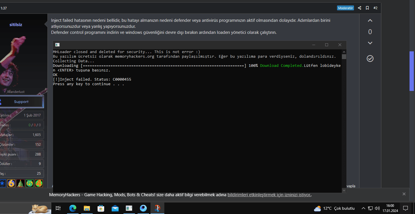Close the console window in the screenshot
This screenshot has width=415, height=214.
coord(340,45)
